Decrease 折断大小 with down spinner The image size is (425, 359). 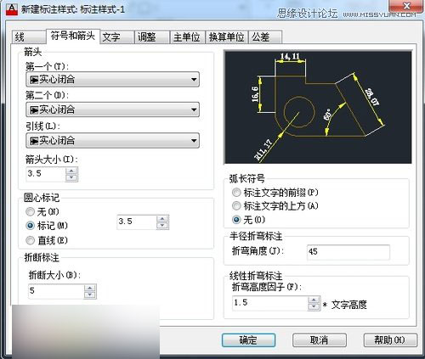coord(90,294)
